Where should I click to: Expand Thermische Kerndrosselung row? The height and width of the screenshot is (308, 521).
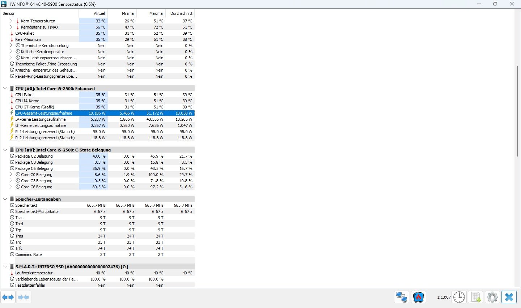(11, 46)
